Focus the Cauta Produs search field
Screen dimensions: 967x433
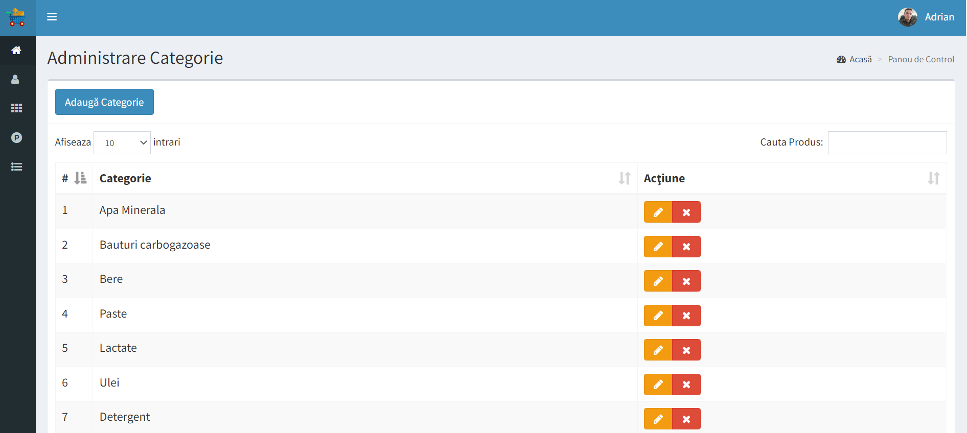887,142
